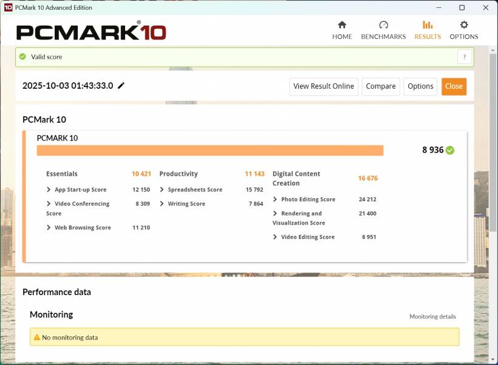Click the Compare button
Image resolution: width=498 pixels, height=365 pixels.
[x=381, y=86]
